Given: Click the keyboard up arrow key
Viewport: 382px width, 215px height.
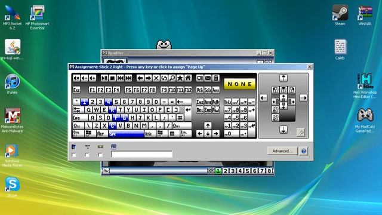Looking at the screenshot, I should [208, 125].
